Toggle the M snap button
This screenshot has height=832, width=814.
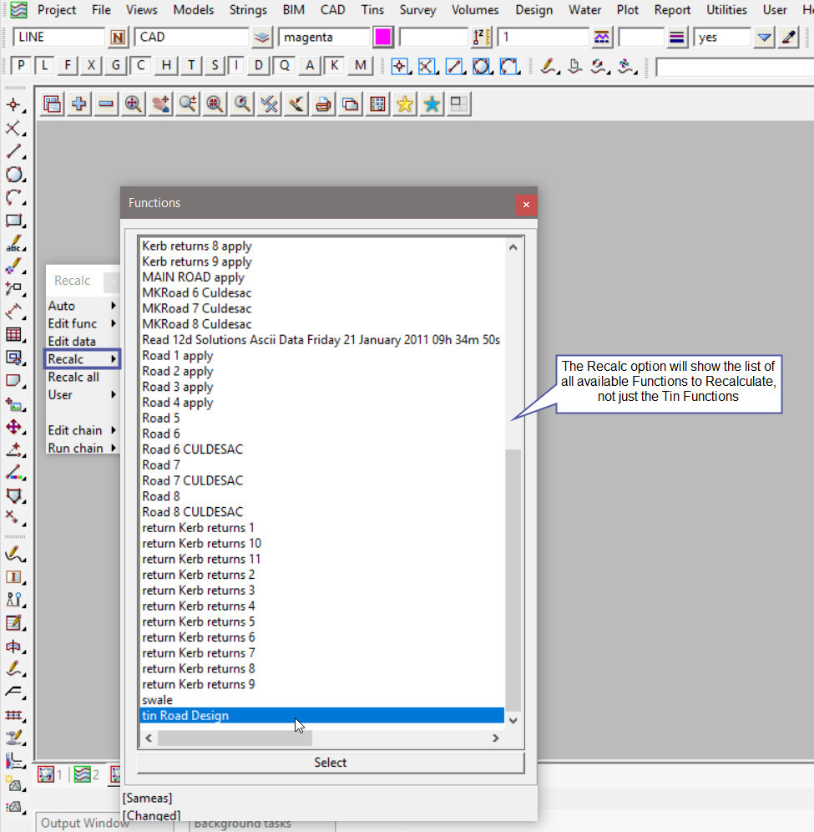point(360,66)
